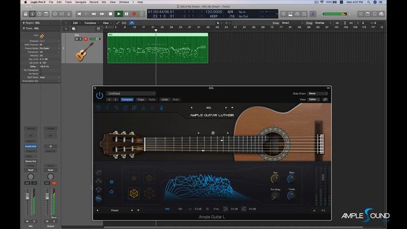Click the Compare button in plugin header
The width and height of the screenshot is (407, 229).
tap(127, 99)
